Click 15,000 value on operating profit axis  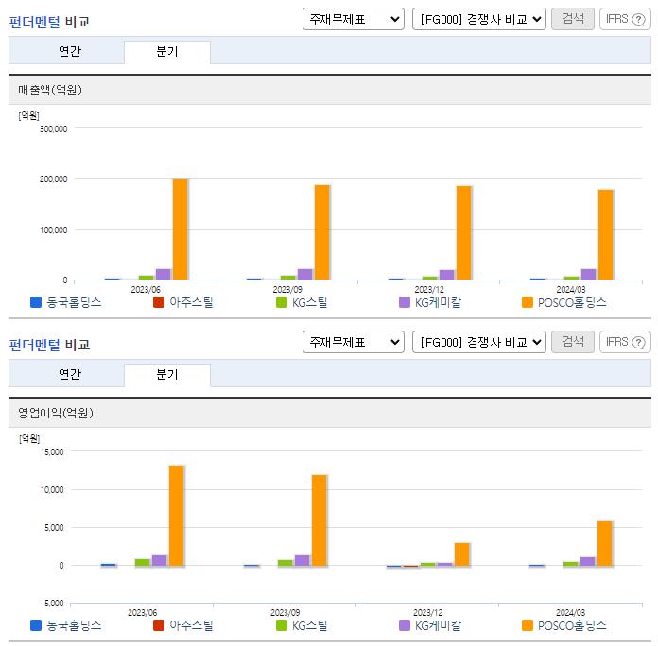52,451
